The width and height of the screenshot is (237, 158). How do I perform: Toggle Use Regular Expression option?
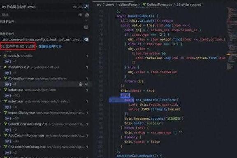(86, 7)
